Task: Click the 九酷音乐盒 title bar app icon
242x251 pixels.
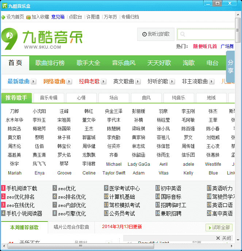Action: [4, 6]
